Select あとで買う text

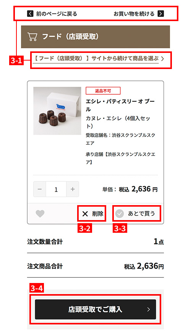point(141,214)
